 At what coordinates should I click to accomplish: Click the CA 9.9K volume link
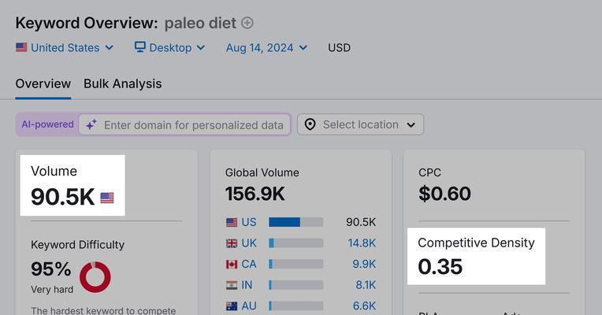pyautogui.click(x=364, y=265)
